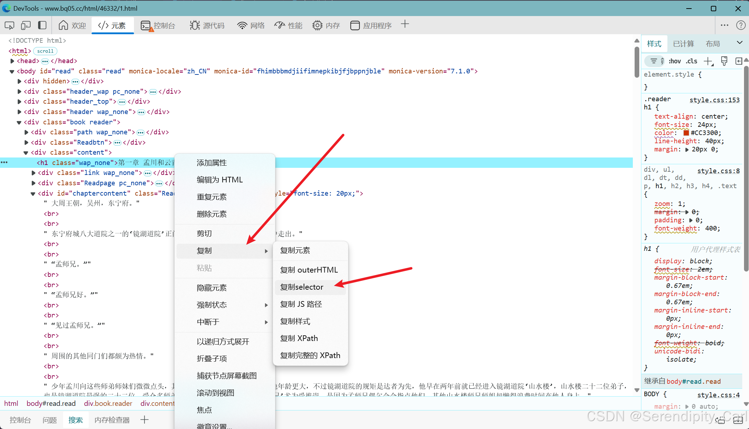The width and height of the screenshot is (749, 429).
Task: Switch to the 已计算 computed tab
Action: pyautogui.click(x=683, y=44)
